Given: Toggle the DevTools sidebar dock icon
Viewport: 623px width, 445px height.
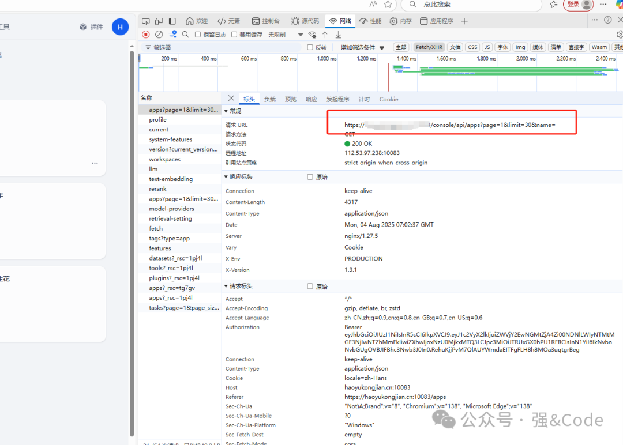Looking at the screenshot, I should click(x=172, y=21).
